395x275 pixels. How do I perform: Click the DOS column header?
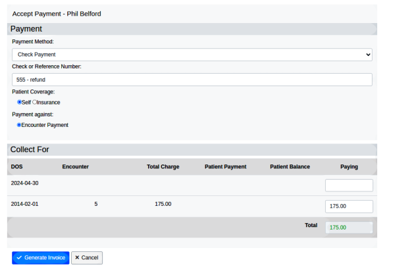pyautogui.click(x=17, y=166)
